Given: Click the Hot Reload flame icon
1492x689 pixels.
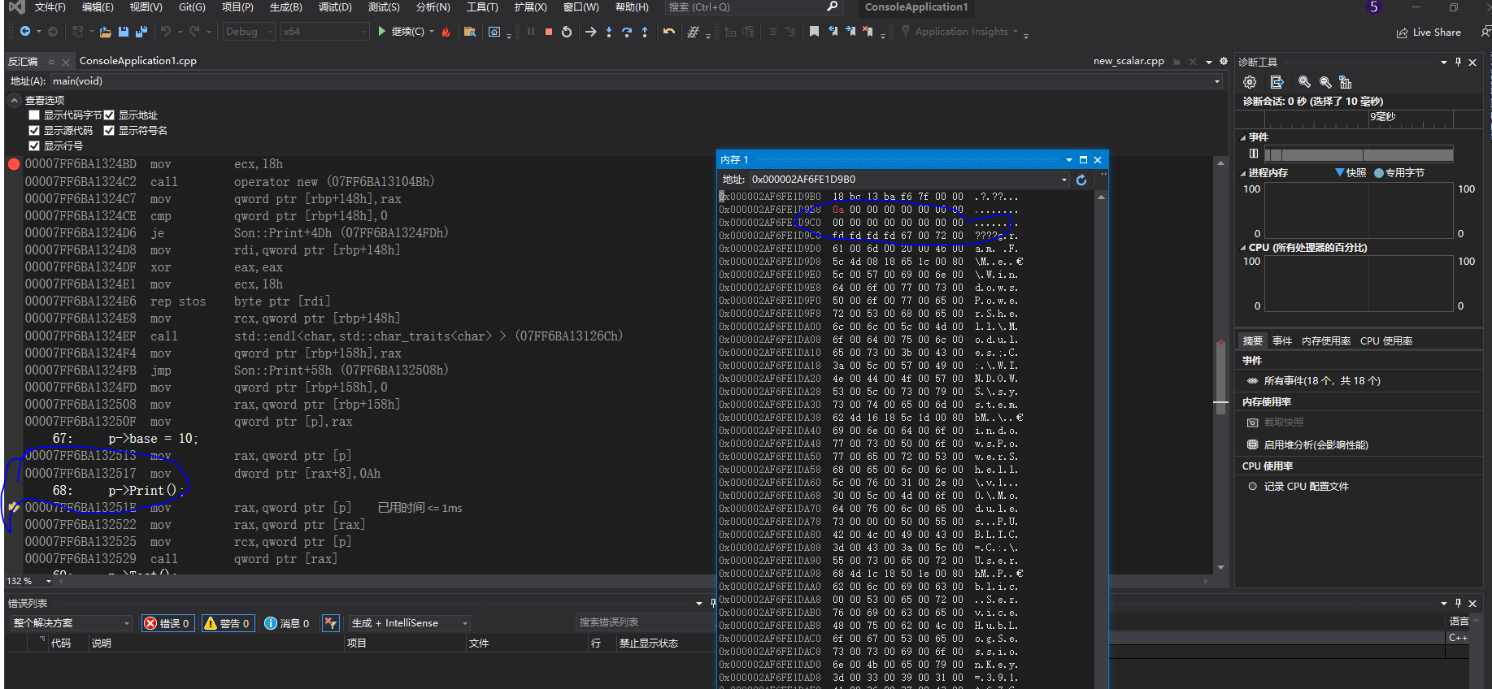Looking at the screenshot, I should click(x=446, y=32).
